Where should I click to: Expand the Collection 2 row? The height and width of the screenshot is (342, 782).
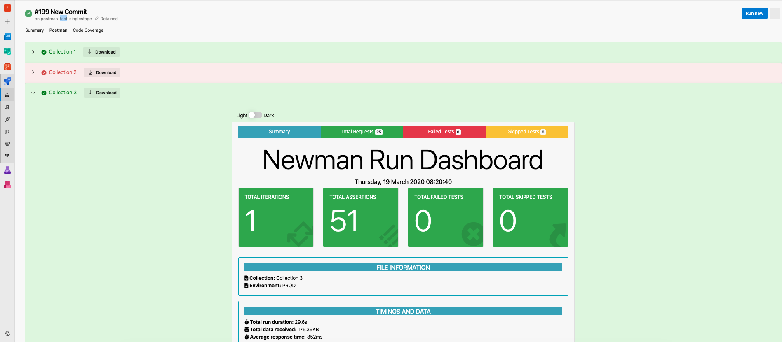click(x=33, y=72)
